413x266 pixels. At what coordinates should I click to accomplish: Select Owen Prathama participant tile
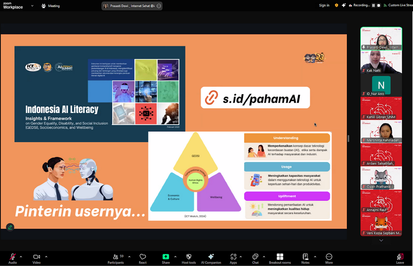click(381, 178)
